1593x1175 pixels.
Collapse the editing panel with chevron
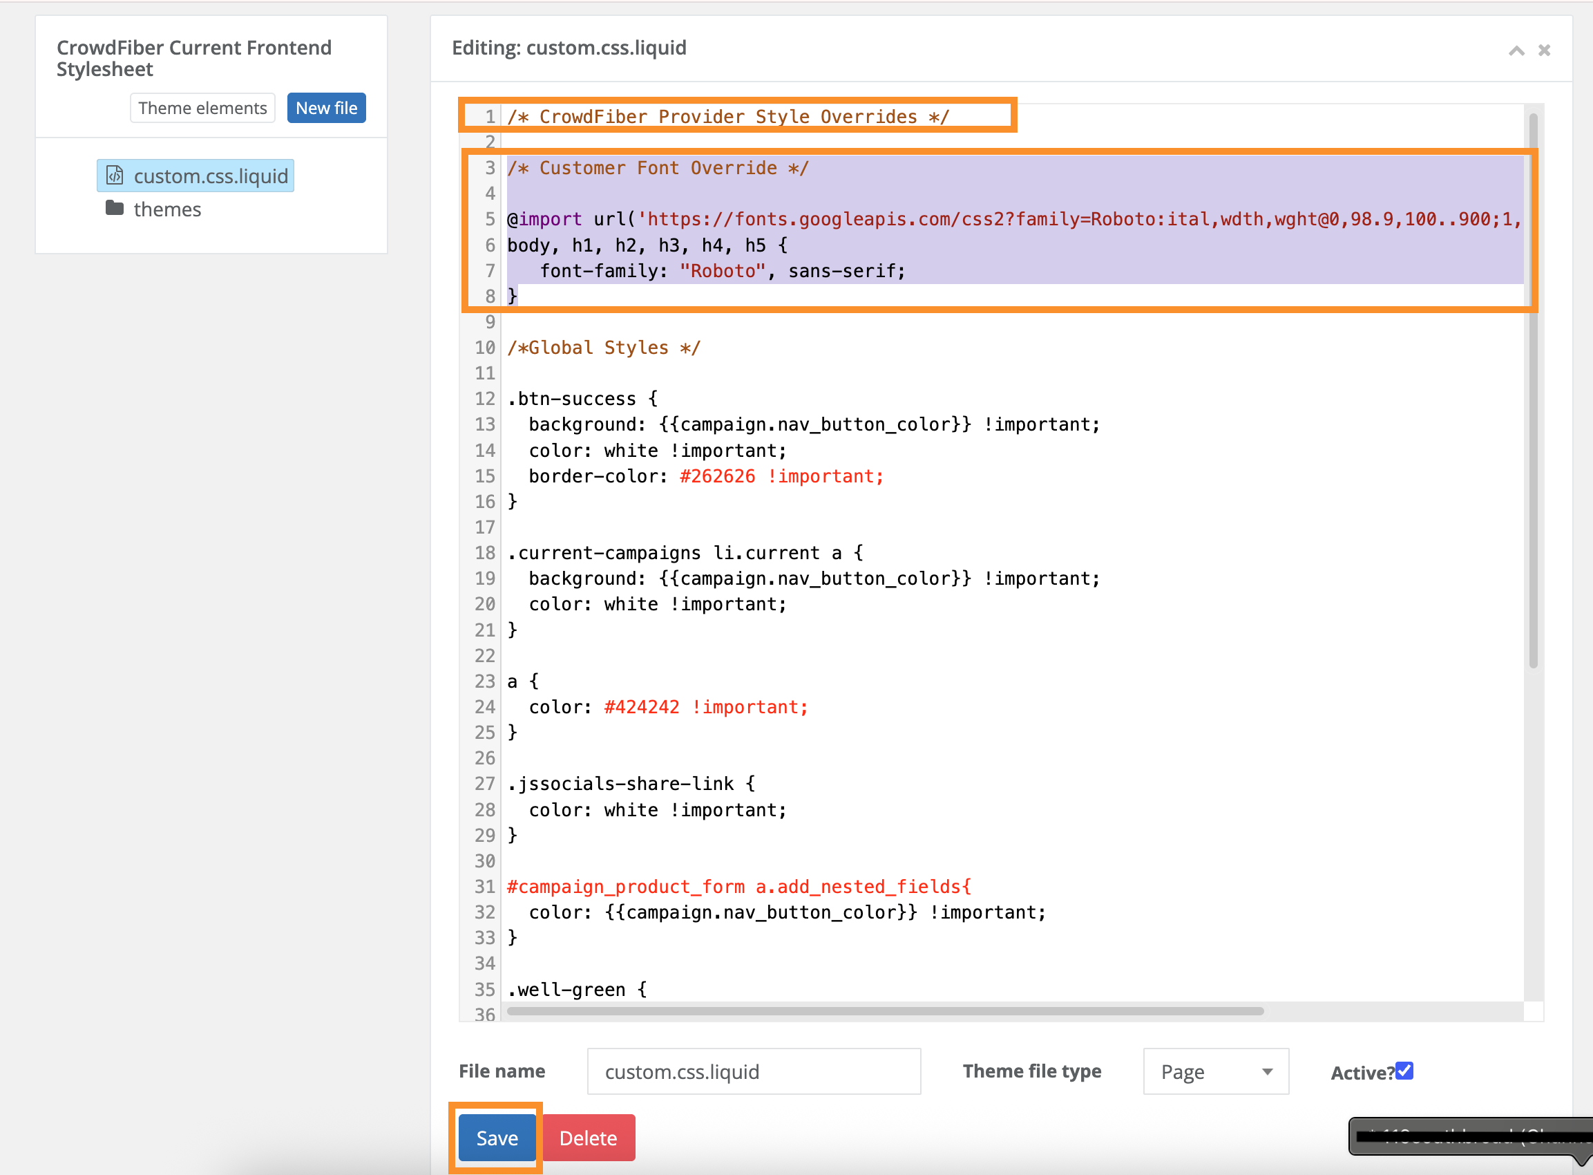click(x=1516, y=50)
